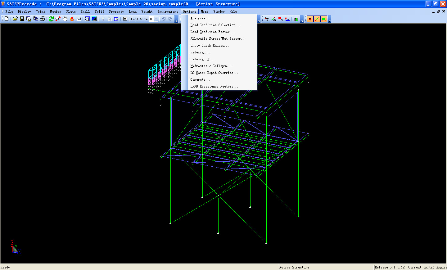
Task: Click the joint label J icon
Action: 267,19
